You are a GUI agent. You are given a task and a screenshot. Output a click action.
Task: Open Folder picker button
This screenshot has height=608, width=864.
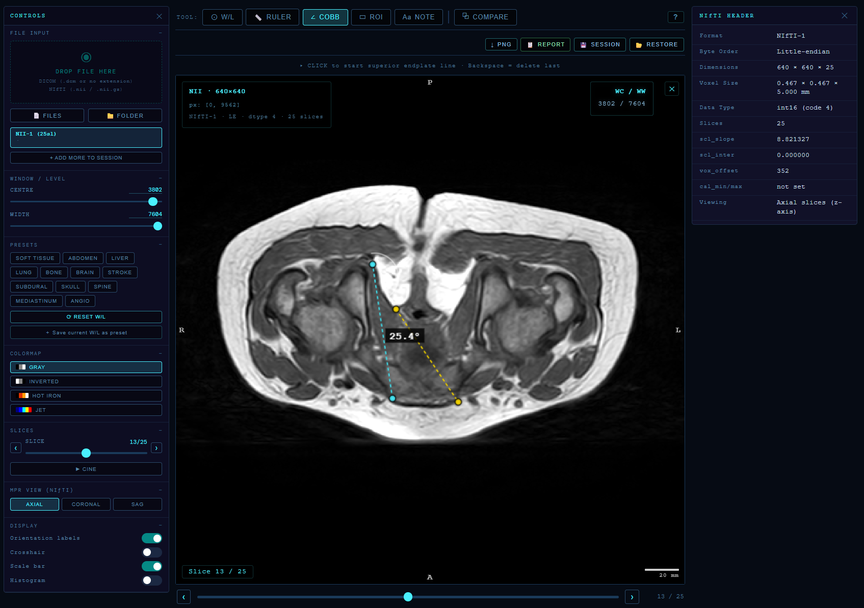[x=125, y=116]
